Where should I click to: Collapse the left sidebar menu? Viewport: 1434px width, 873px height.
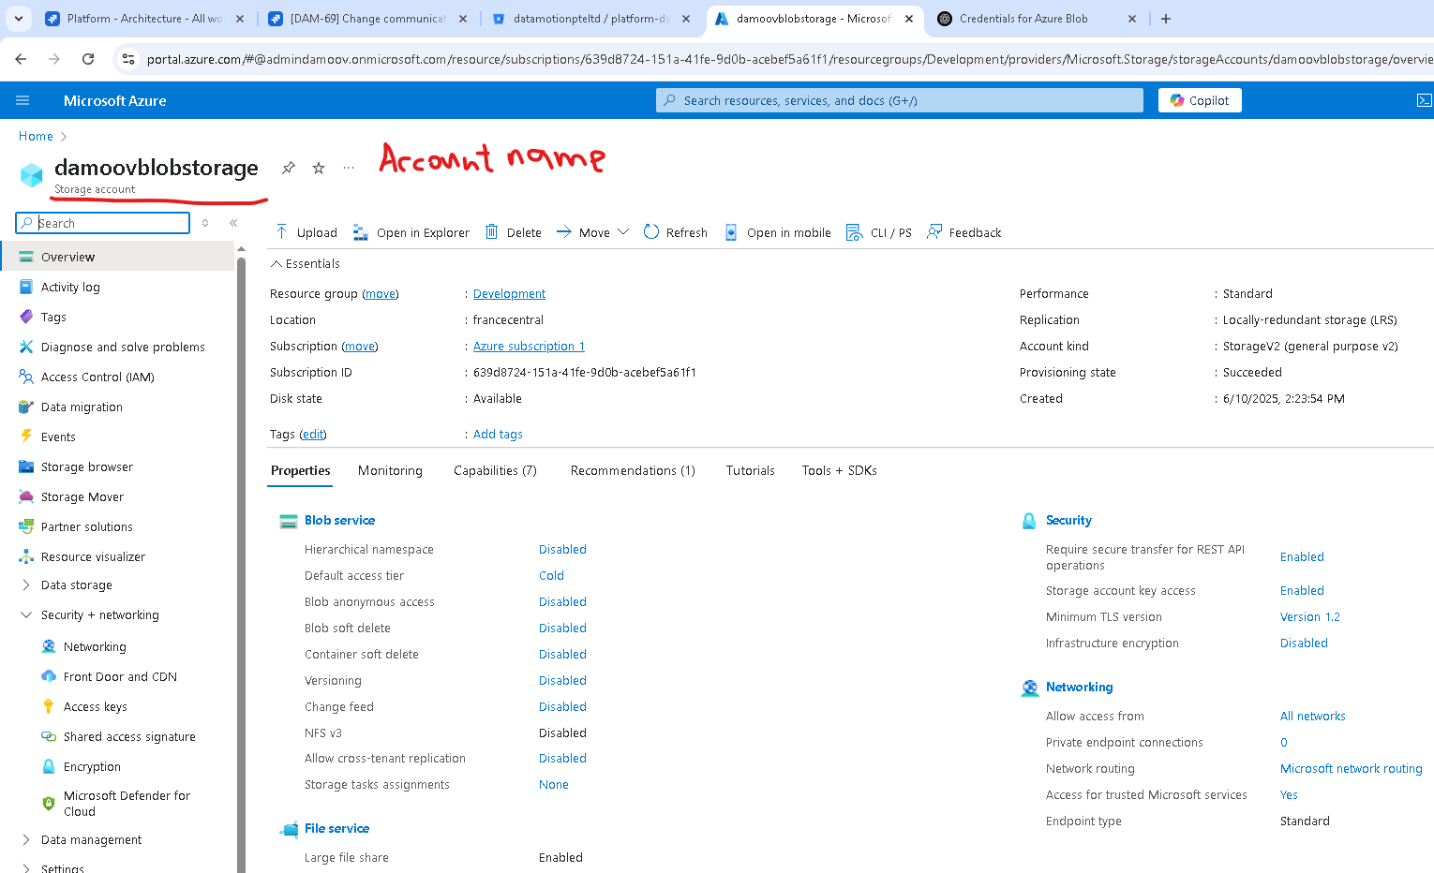[233, 223]
